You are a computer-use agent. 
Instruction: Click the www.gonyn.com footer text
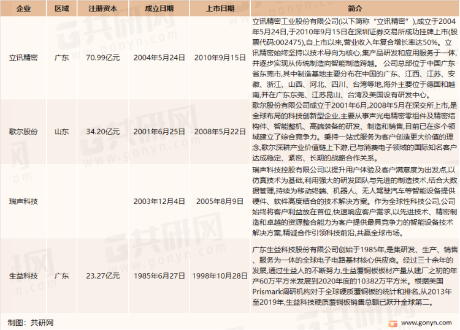[x=426, y=323]
